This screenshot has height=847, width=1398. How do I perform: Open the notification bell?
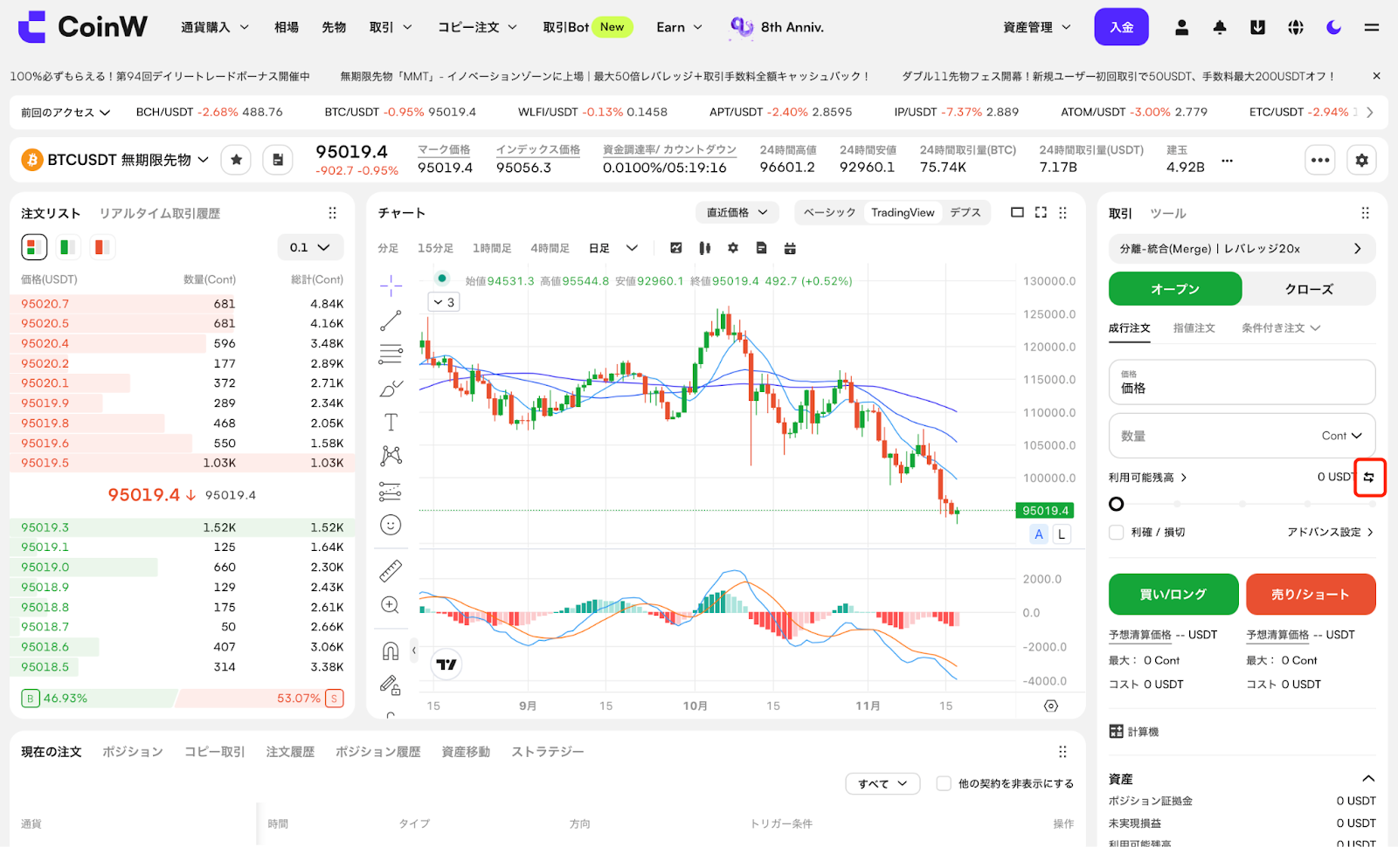point(1220,27)
